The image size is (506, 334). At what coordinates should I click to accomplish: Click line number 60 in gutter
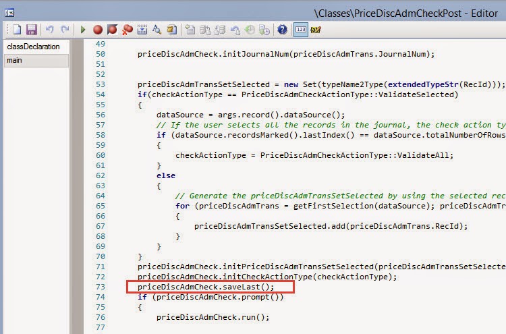101,155
